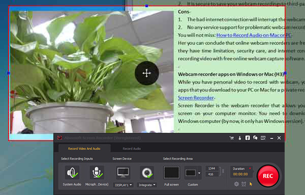Select the Custom recording area icon
This screenshot has width=305, height=195.
pos(191,173)
